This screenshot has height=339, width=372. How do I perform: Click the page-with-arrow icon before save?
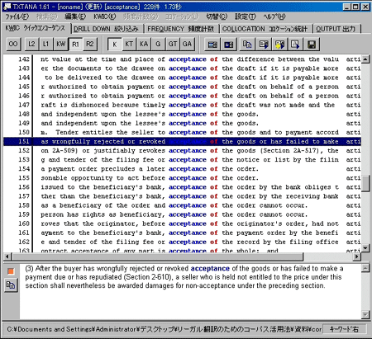coord(295,45)
